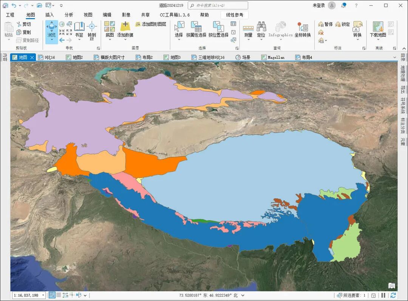The image size is (408, 301).
Task: Expand the view tabs overflow chevron
Action: click(x=394, y=57)
